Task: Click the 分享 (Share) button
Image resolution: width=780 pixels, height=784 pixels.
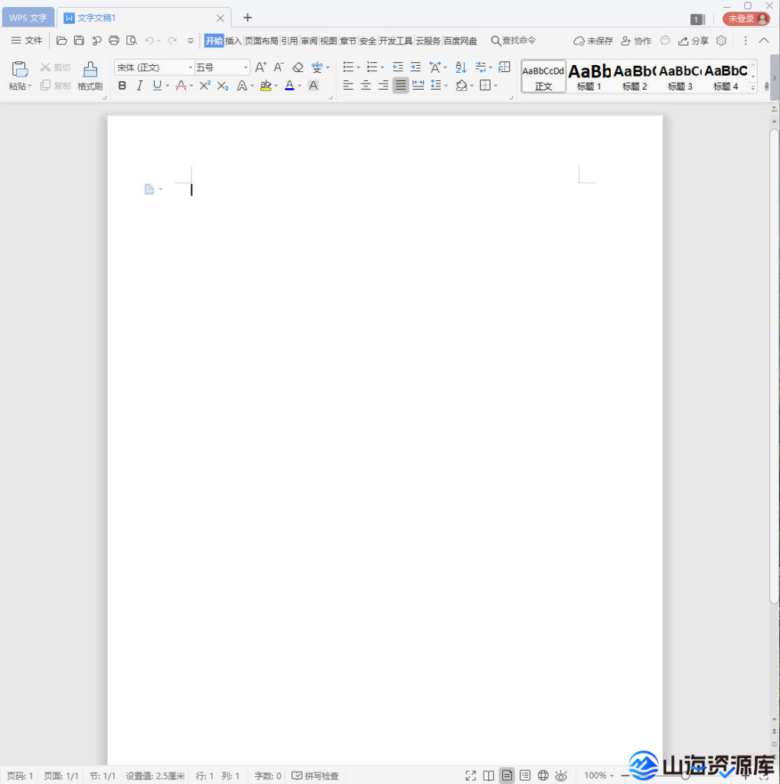Action: coord(694,41)
